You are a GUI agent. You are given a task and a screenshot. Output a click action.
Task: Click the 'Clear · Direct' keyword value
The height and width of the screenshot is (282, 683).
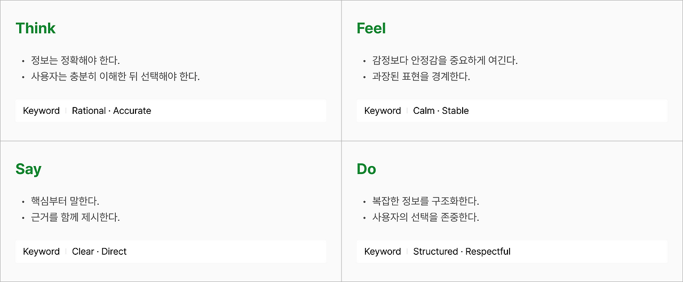coord(99,252)
